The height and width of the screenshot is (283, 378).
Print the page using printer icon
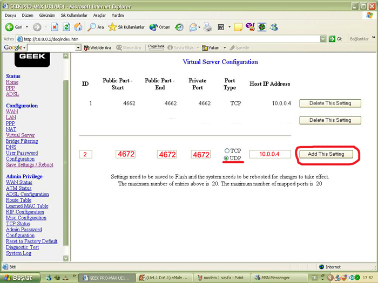point(207,27)
